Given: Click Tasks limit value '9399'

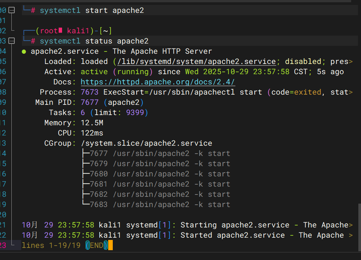Looking at the screenshot, I should 135,113.
